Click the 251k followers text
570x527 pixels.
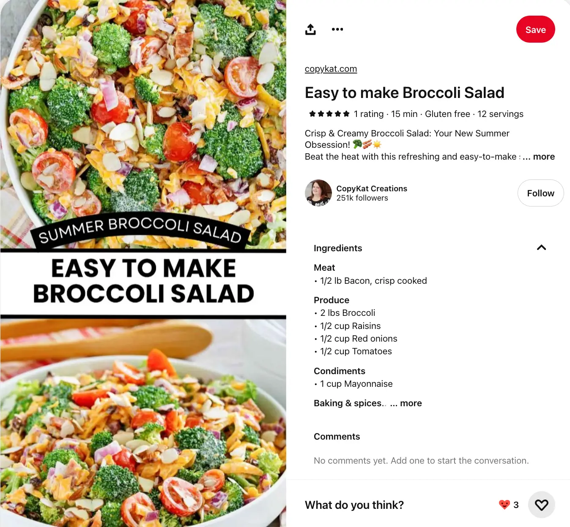click(x=362, y=198)
